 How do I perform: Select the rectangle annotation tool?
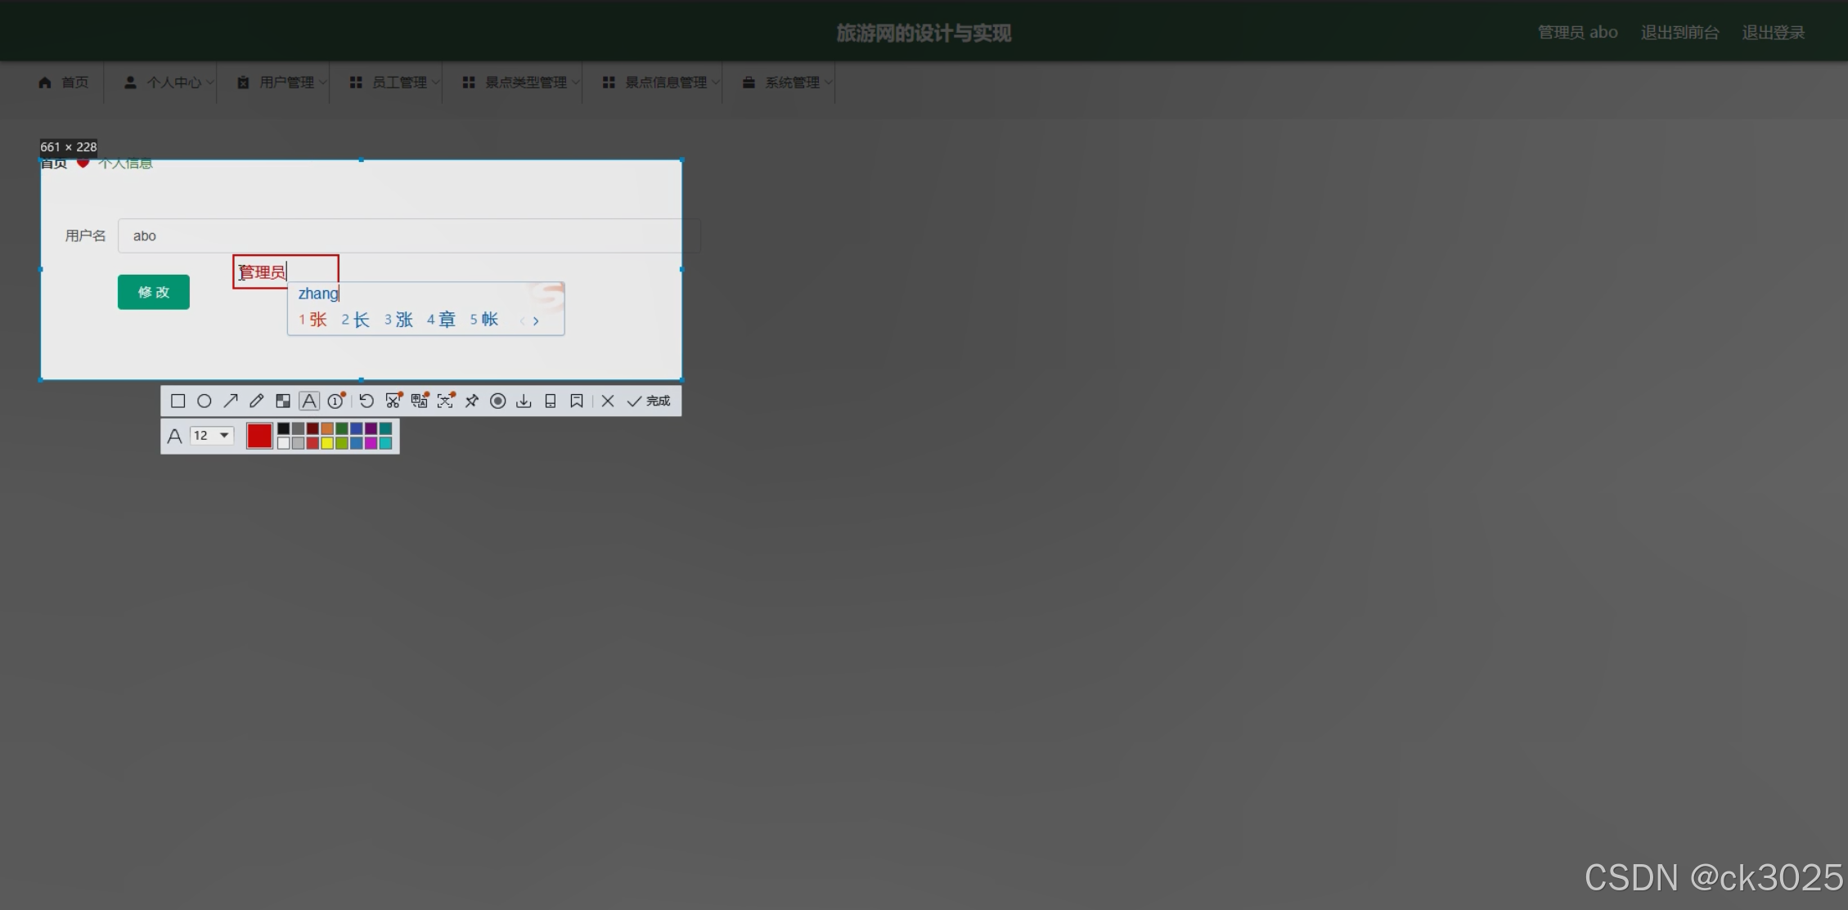tap(178, 401)
